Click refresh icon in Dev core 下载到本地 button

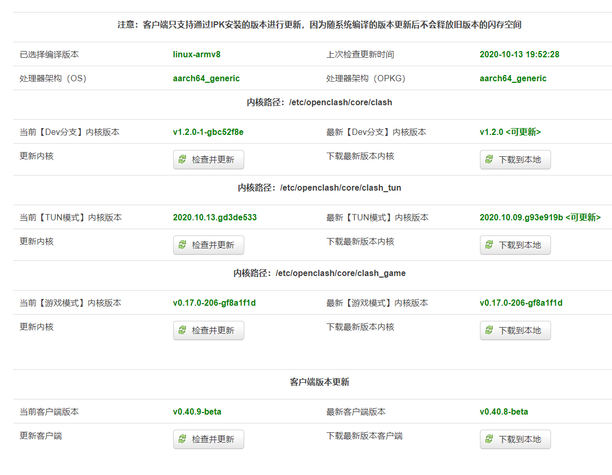[x=489, y=159]
